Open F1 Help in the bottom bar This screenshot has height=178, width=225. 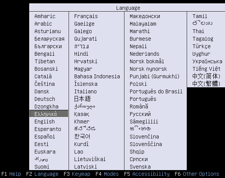click(10, 174)
